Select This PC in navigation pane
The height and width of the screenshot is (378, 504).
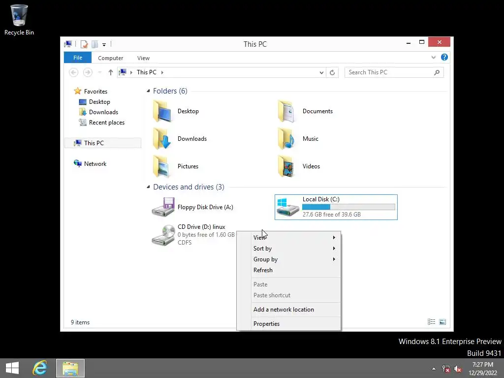[103, 143]
